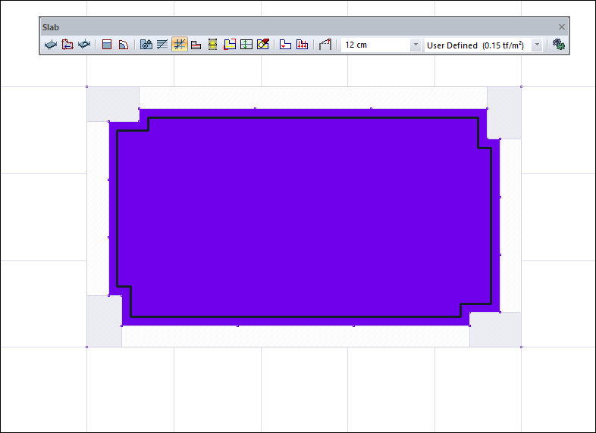Click the red downward load arrows icon
This screenshot has width=596, height=433.
click(302, 45)
